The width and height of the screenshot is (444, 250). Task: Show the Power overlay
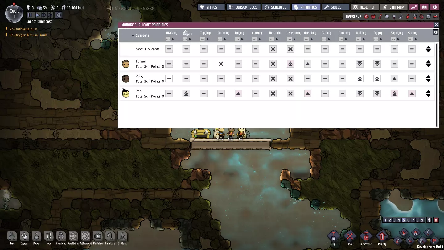tap(373, 16)
